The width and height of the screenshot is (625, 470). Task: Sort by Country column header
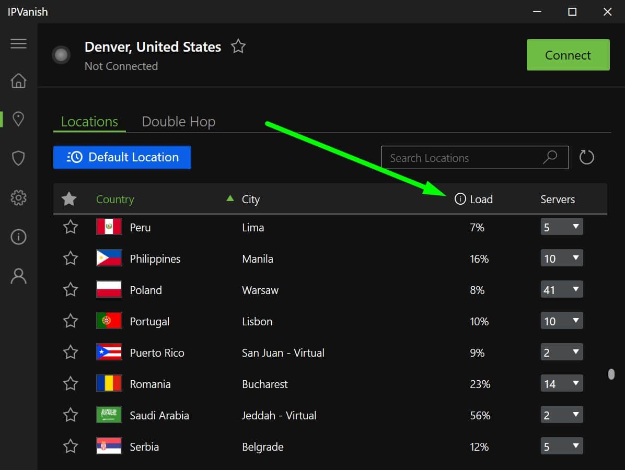[115, 199]
